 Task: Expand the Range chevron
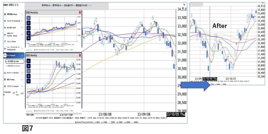22,14
